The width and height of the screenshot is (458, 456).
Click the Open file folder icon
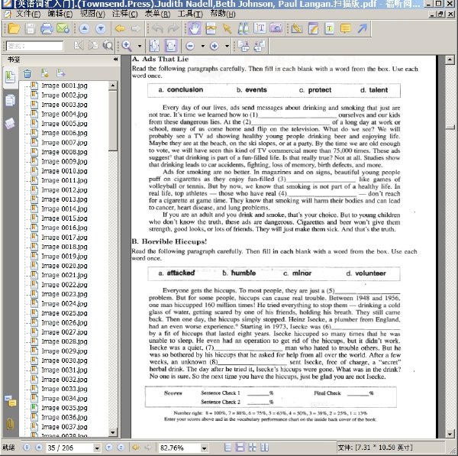14,28
